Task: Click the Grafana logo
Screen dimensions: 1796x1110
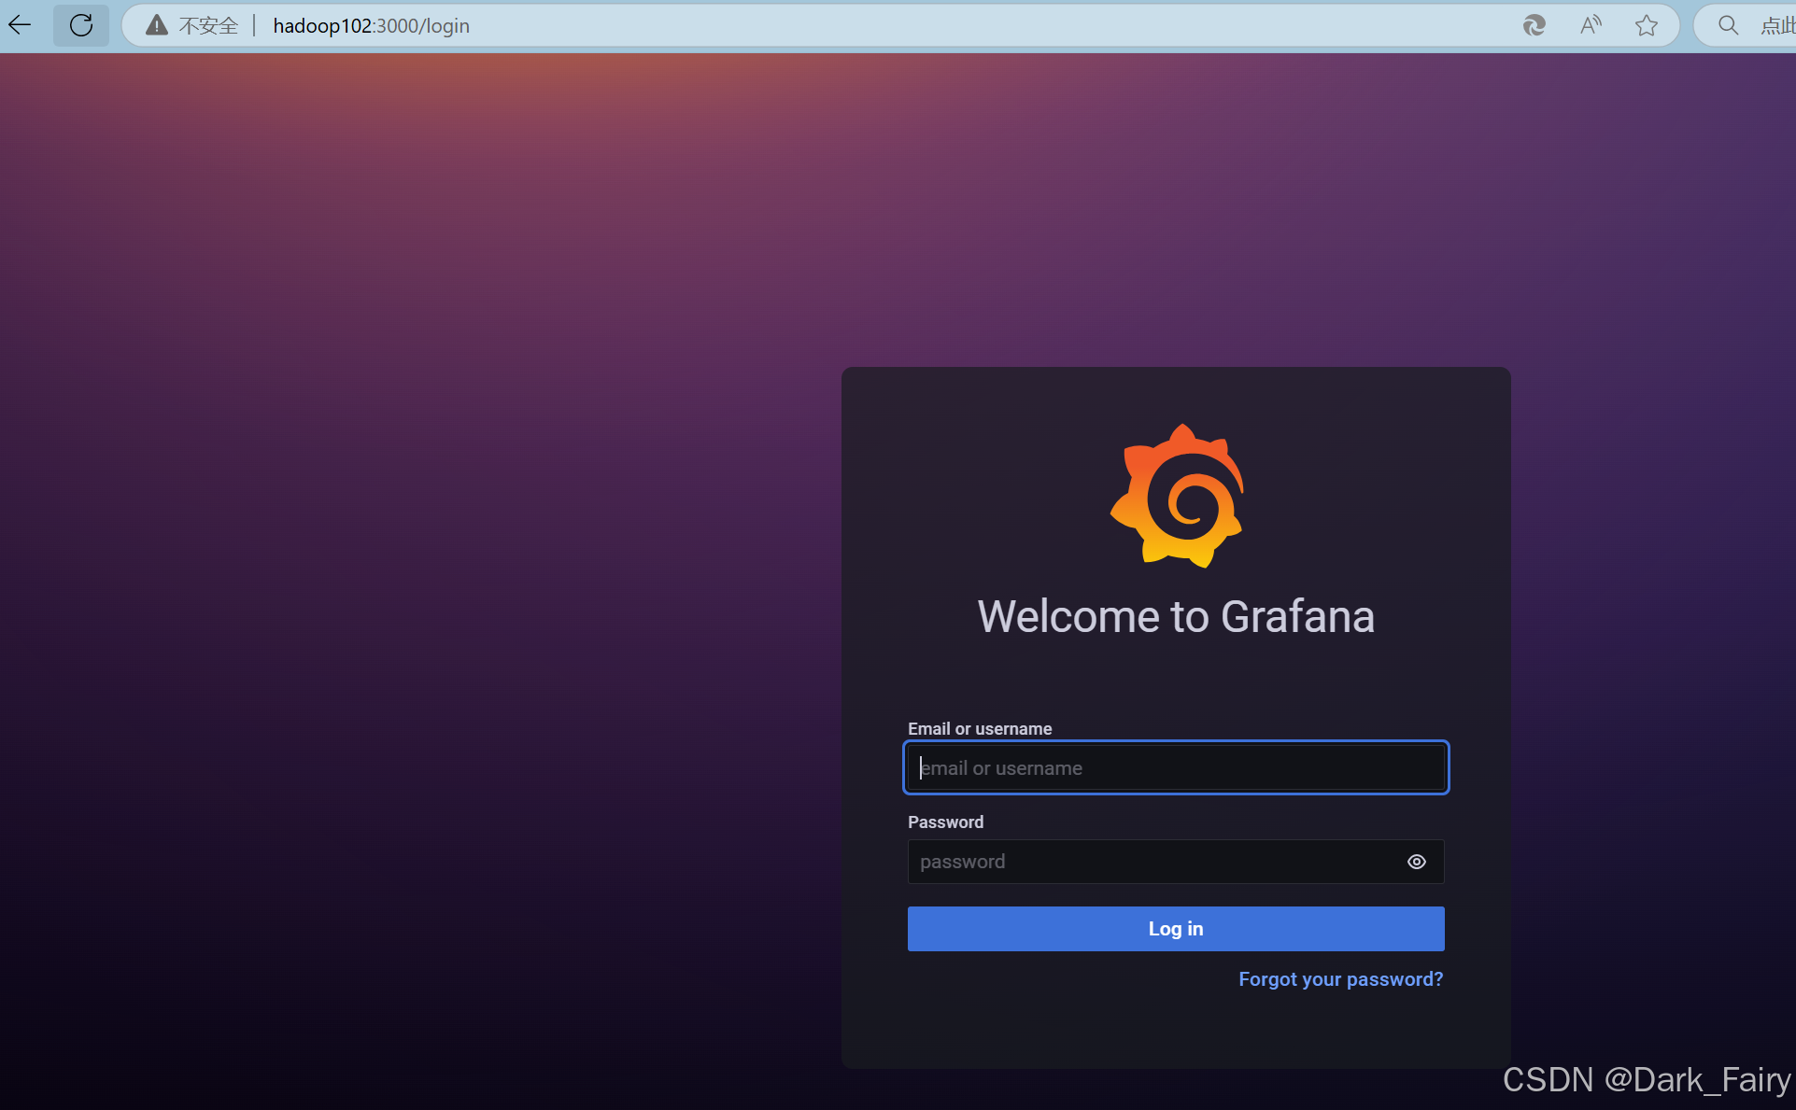Action: point(1177,496)
